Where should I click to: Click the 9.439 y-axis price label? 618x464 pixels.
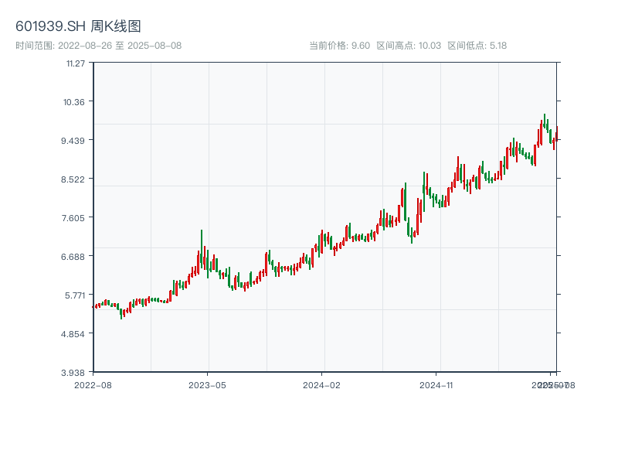tap(75, 141)
